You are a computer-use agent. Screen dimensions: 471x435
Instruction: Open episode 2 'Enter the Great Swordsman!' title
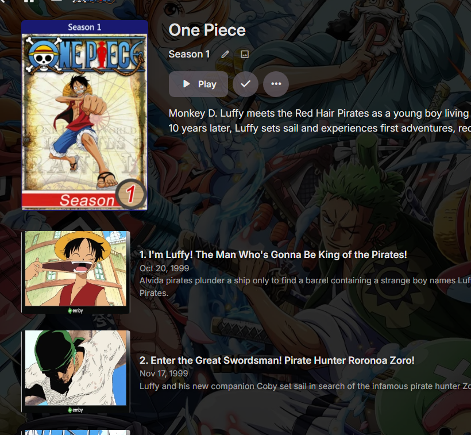277,360
